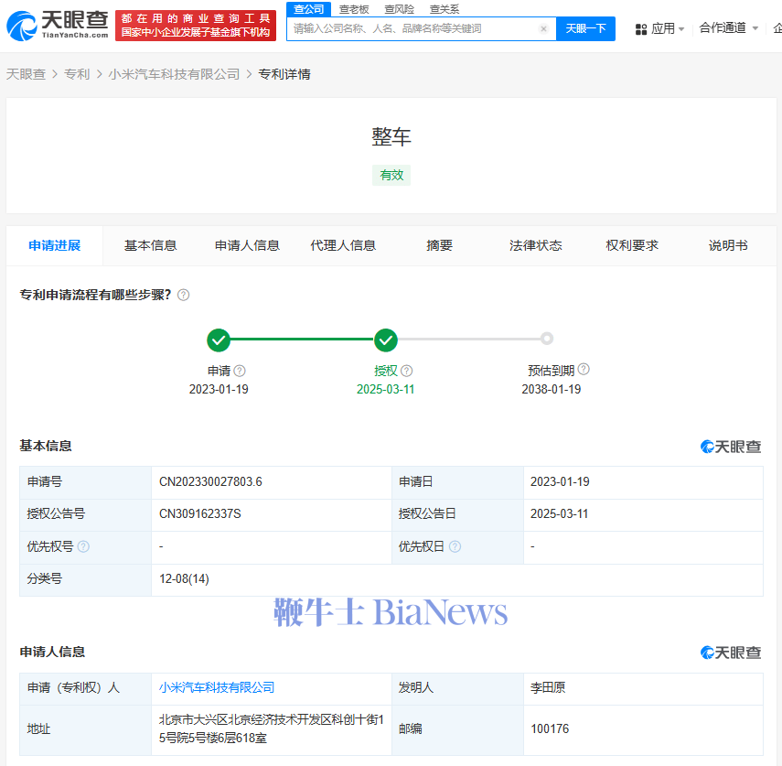
Task: Select estimated expiry date 2038-01-19
Action: point(552,389)
